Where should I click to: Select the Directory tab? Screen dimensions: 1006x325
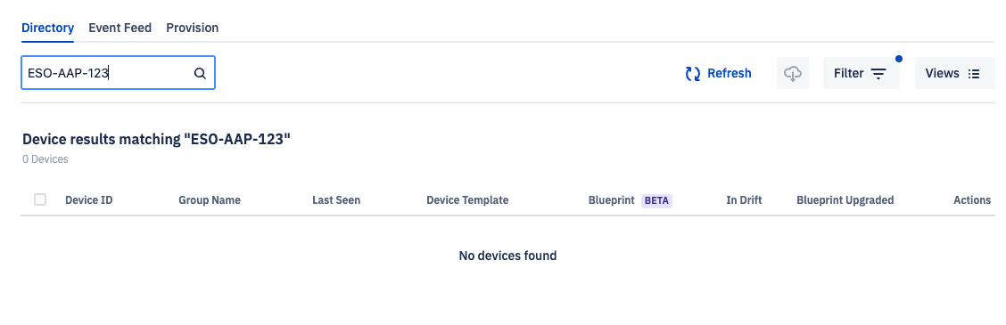pyautogui.click(x=47, y=28)
